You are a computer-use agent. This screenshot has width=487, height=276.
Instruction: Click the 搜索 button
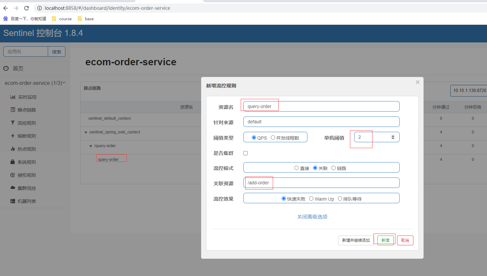point(57,52)
